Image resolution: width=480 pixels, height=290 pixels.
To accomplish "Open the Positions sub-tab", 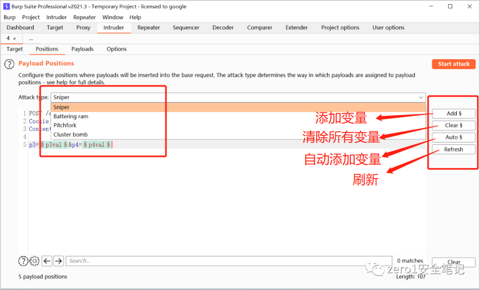I will [47, 49].
